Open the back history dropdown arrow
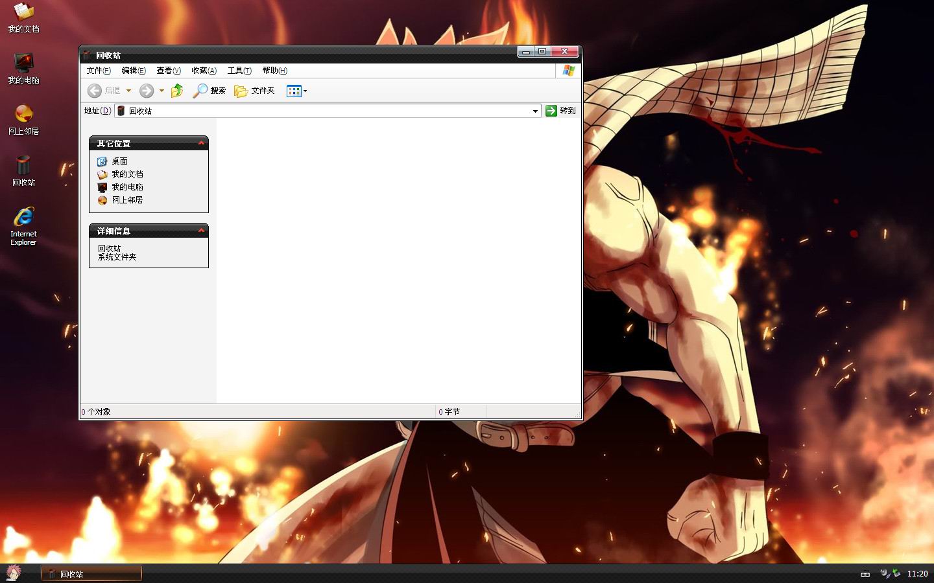This screenshot has width=934, height=583. coord(128,91)
